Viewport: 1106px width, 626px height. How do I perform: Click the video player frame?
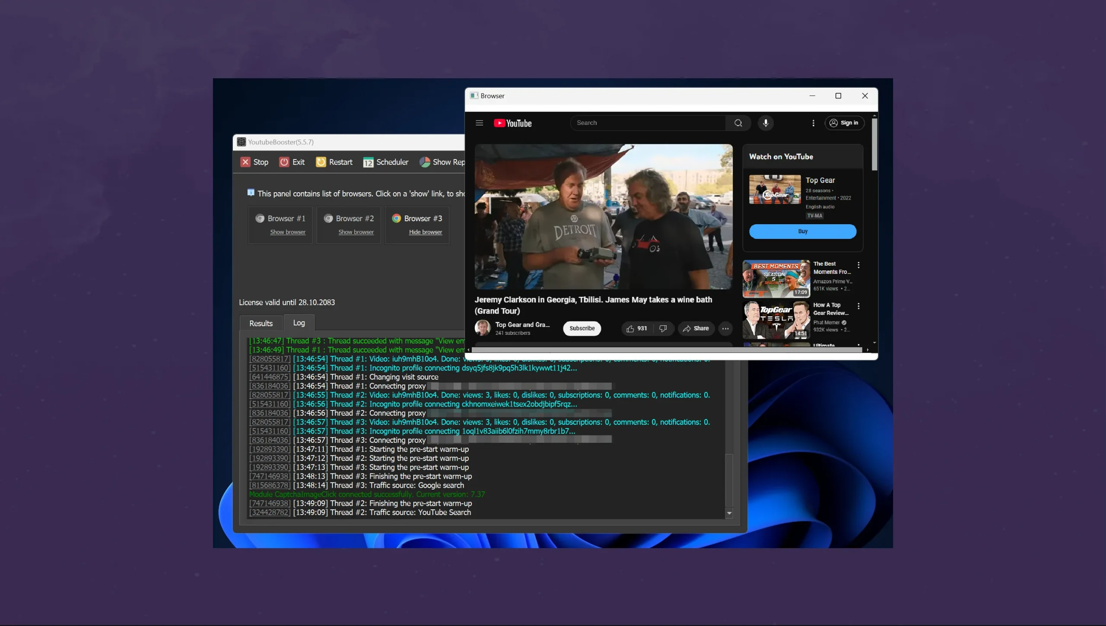[604, 216]
